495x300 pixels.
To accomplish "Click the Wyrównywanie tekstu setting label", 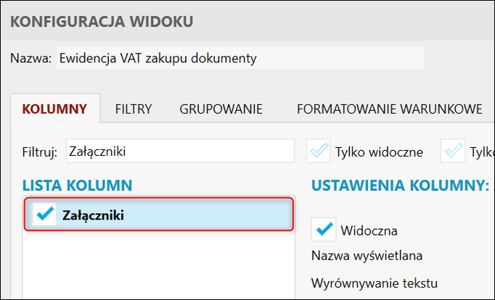I will (375, 282).
